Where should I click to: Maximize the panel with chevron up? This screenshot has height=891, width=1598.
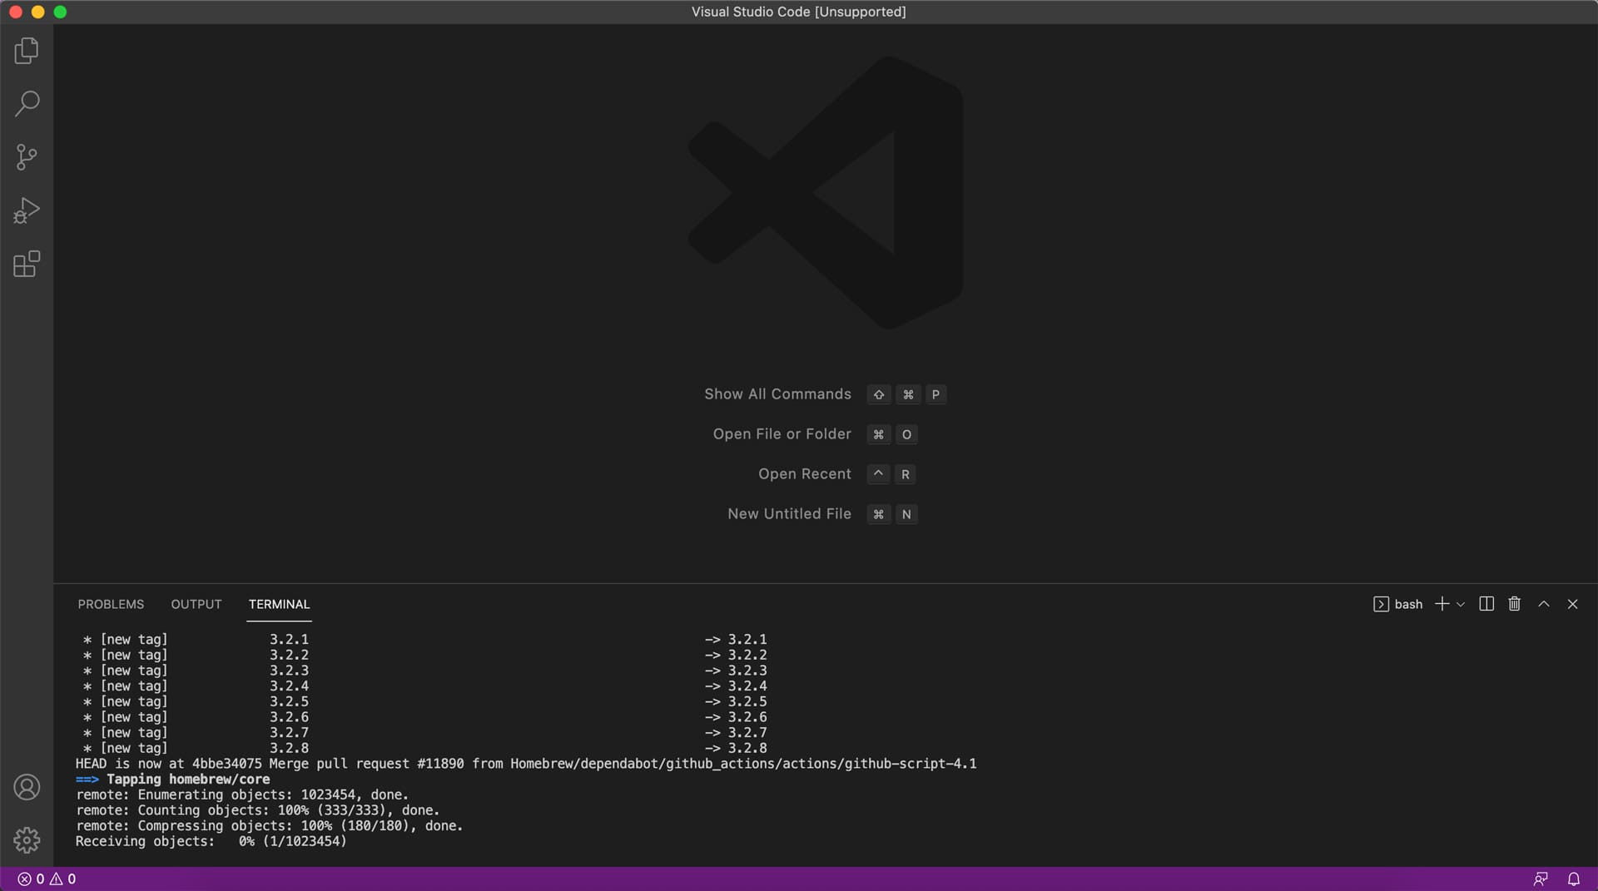pyautogui.click(x=1543, y=604)
